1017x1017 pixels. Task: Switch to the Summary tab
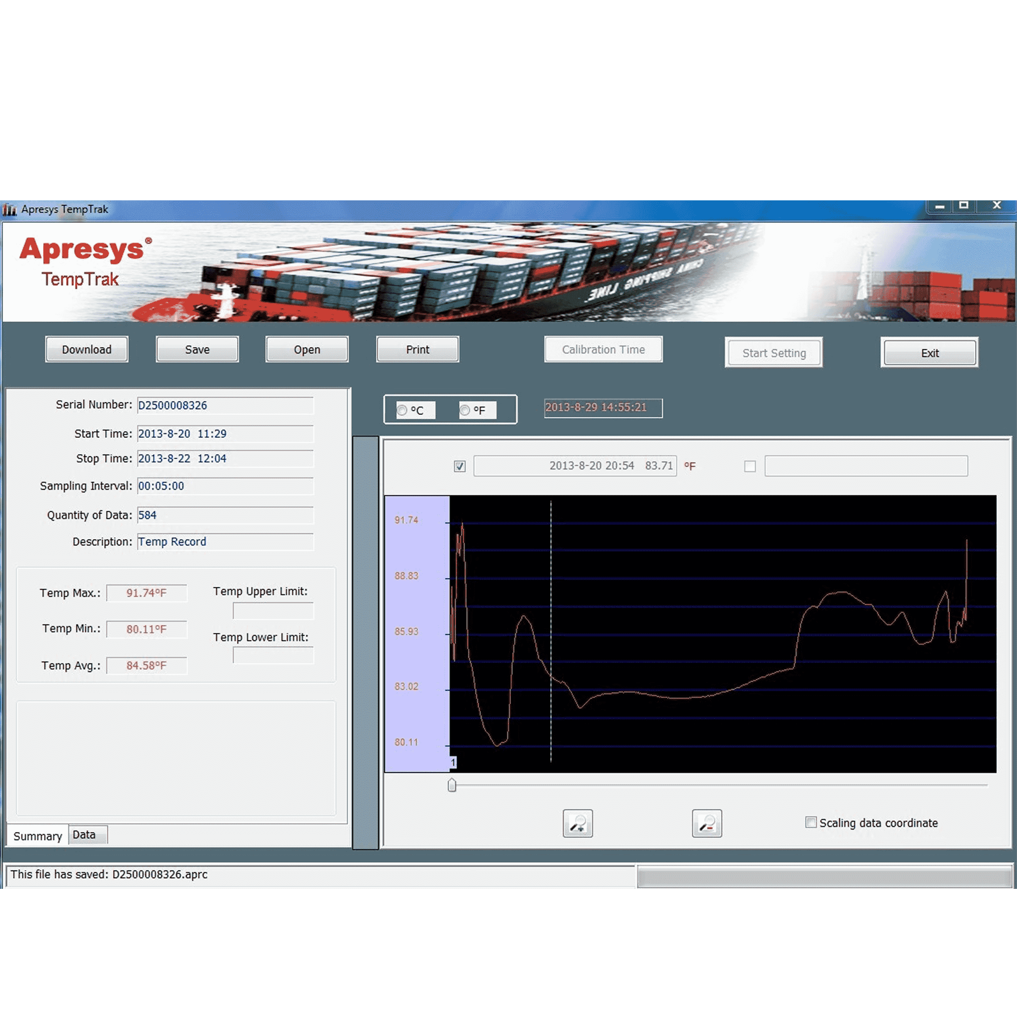pyautogui.click(x=37, y=836)
